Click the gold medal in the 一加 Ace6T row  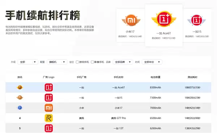[x=20, y=87]
